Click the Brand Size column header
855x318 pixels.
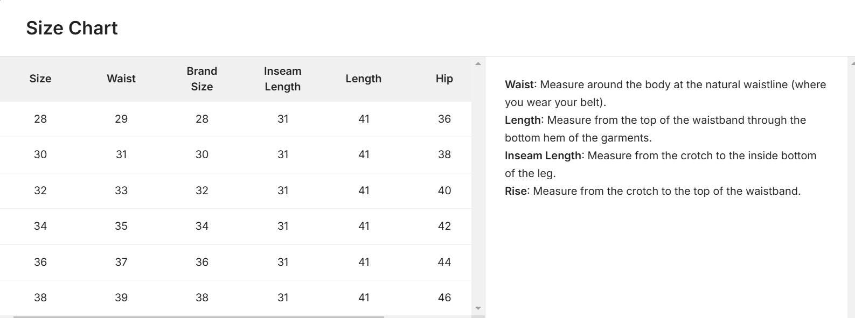(202, 79)
